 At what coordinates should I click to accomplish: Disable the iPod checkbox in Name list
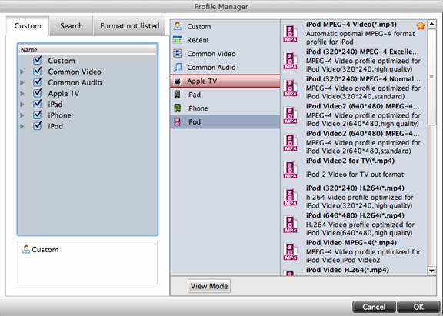[37, 126]
